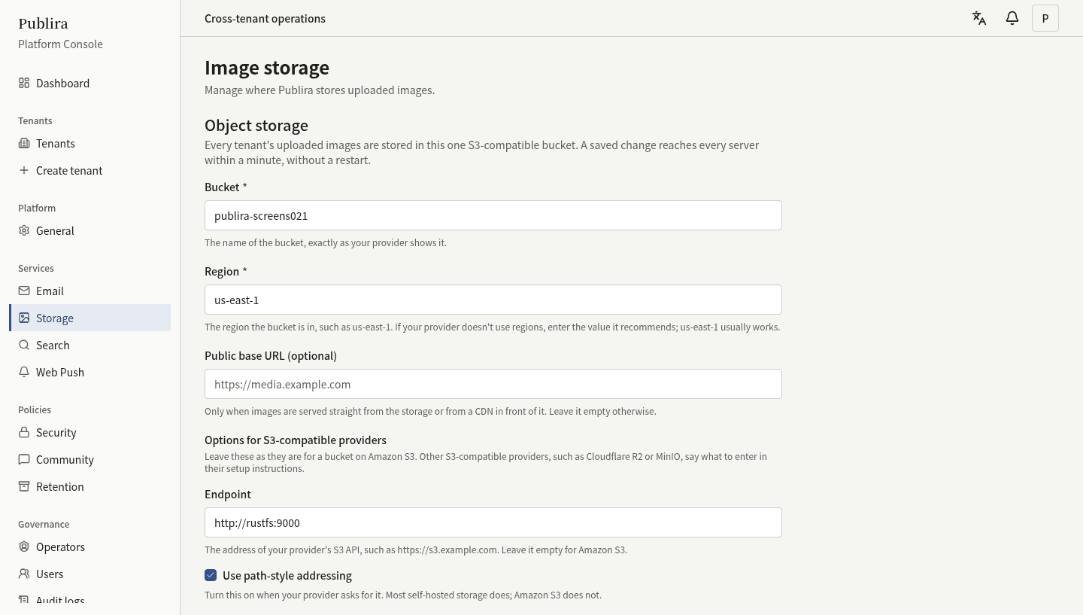Open Operators governance page
Image resolution: width=1083 pixels, height=615 pixels.
[x=90, y=546]
